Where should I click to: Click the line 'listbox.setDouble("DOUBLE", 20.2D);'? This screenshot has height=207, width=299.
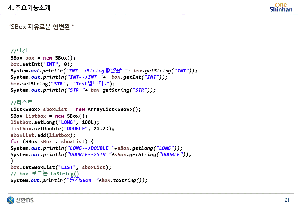pos(62,129)
